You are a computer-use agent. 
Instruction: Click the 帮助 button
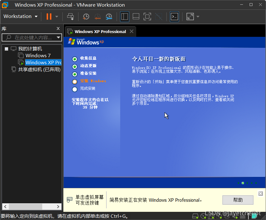[238, 200]
